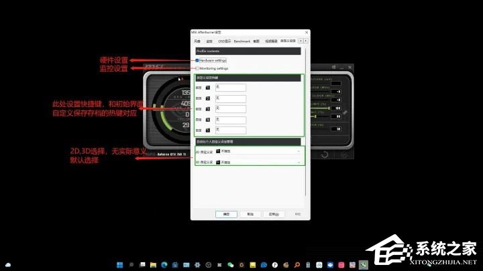Click Windows-logo icon in Afterburner title bar
Image resolution: width=483 pixels, height=271 pixels.
(x=333, y=67)
